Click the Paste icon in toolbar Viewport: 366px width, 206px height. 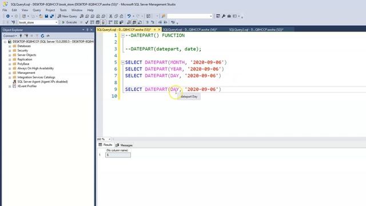(121, 16)
